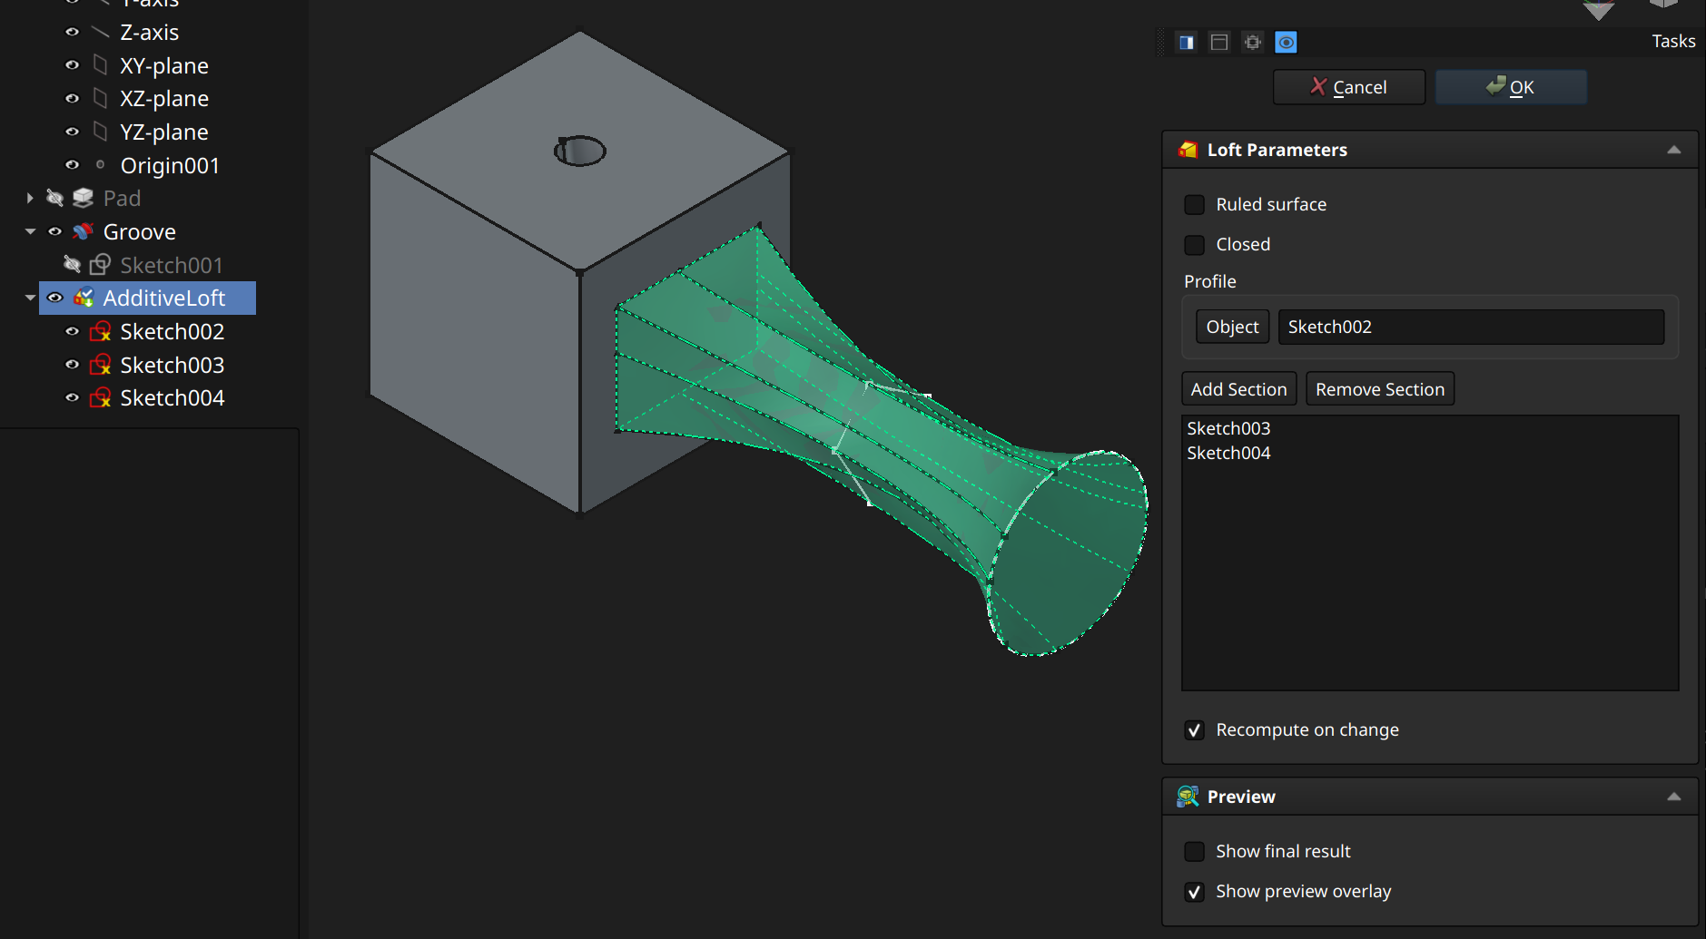Click the highlighted blue eye icon
Image resolution: width=1706 pixels, height=939 pixels.
click(x=1286, y=42)
